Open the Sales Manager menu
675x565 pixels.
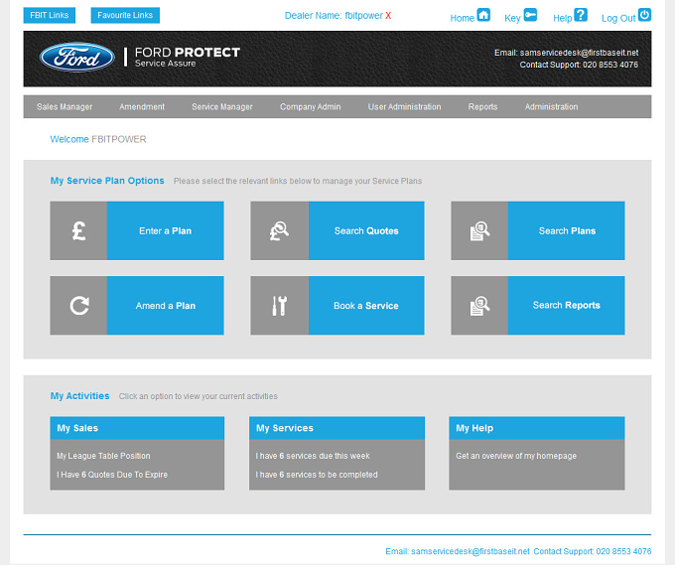[x=65, y=107]
